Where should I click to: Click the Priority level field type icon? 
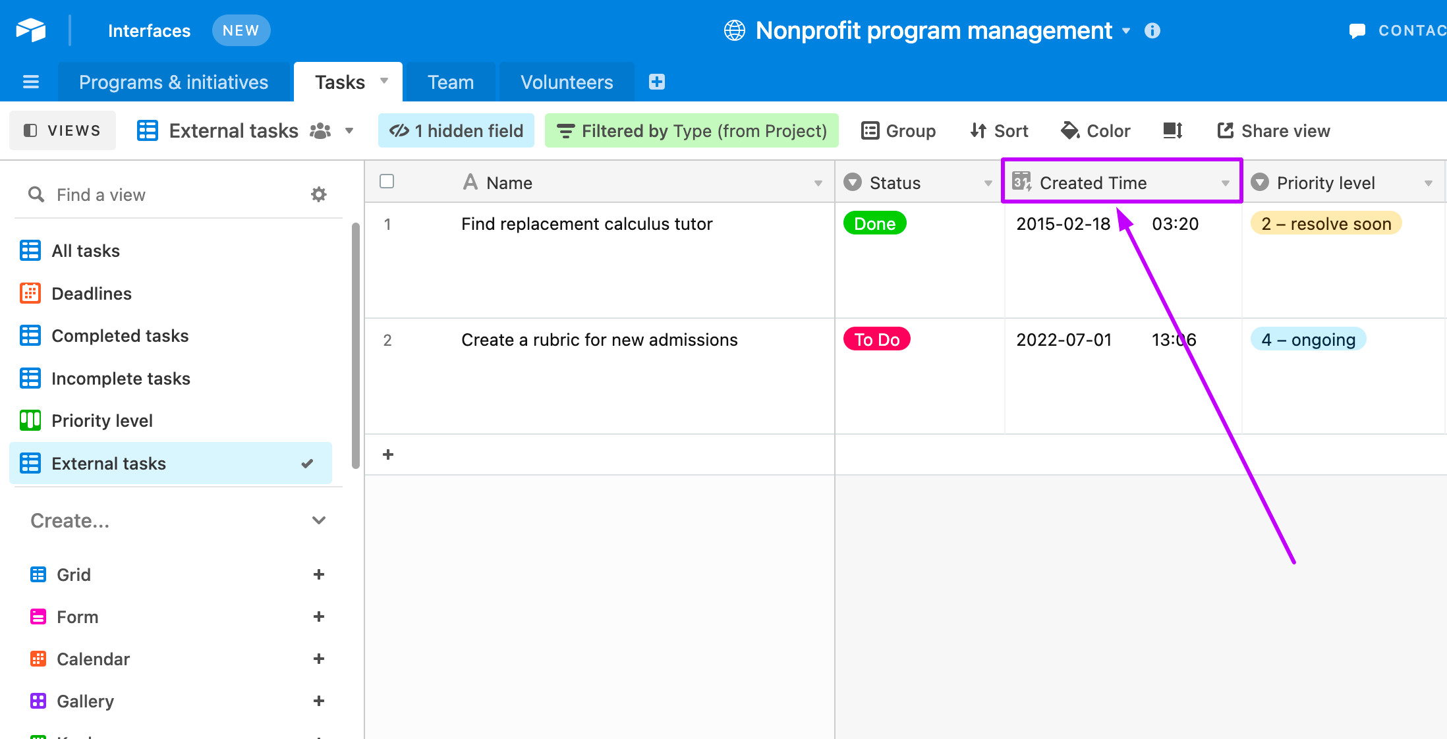point(1260,182)
